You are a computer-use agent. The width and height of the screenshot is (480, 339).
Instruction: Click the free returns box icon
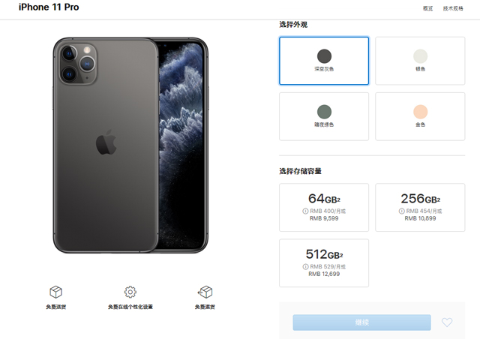point(205,292)
